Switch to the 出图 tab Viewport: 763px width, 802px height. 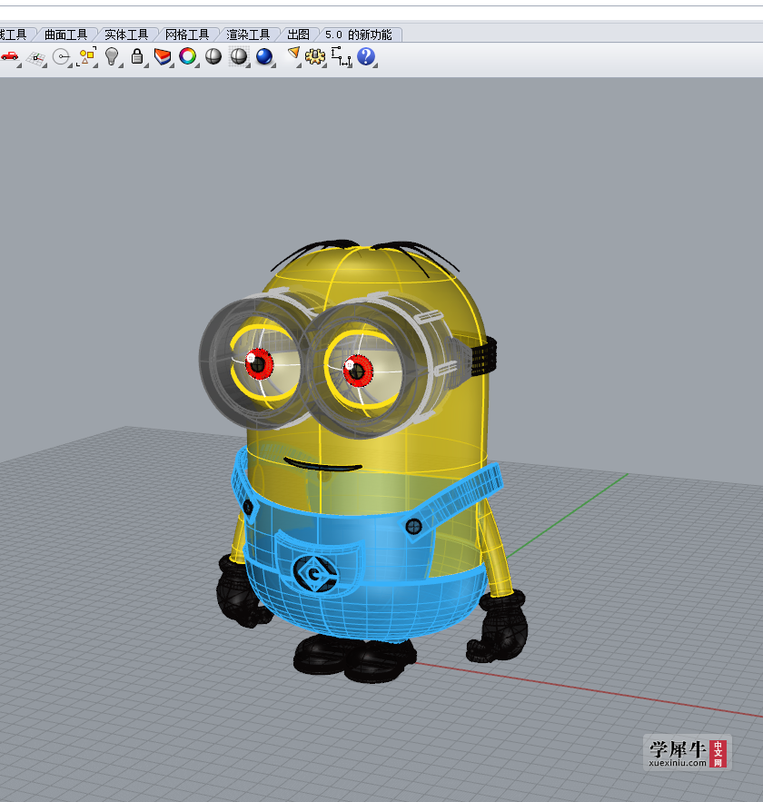tap(298, 35)
